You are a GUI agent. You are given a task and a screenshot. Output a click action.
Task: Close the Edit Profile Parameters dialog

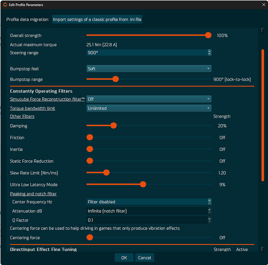(x=263, y=5)
